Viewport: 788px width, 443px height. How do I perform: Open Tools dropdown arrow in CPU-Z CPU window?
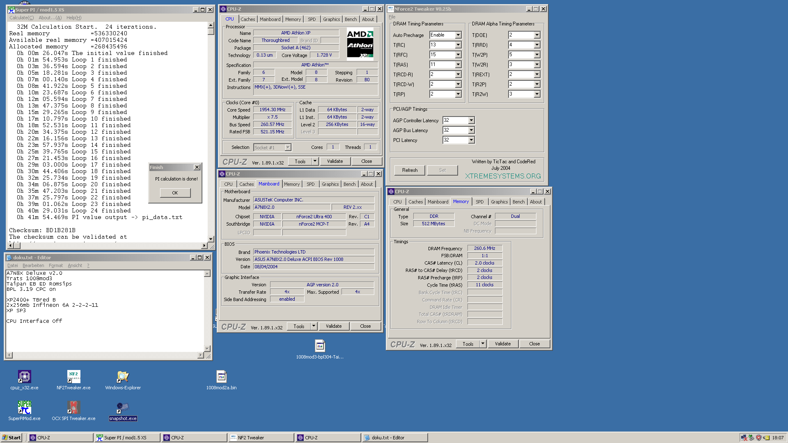coord(315,161)
